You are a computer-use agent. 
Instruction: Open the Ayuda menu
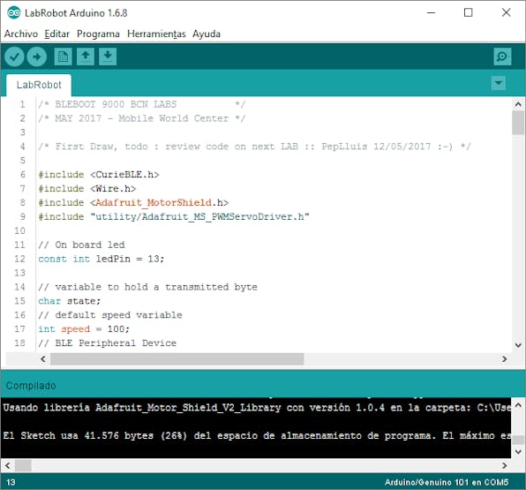[207, 34]
